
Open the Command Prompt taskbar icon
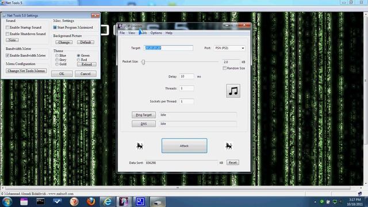point(40,202)
